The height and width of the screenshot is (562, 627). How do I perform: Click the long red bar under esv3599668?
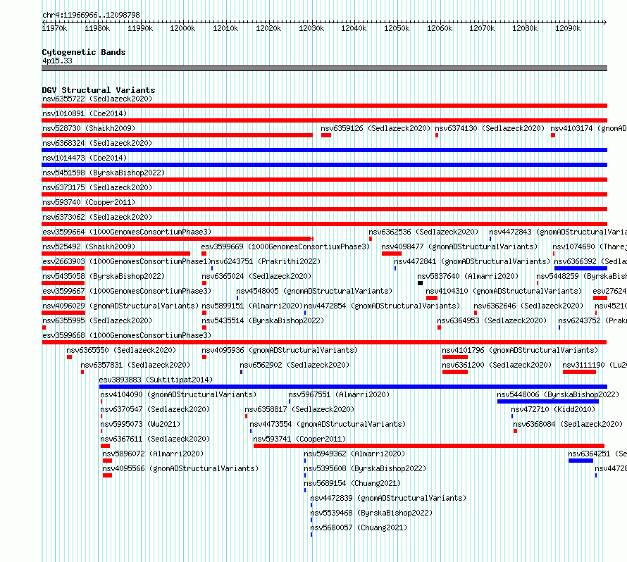point(324,342)
